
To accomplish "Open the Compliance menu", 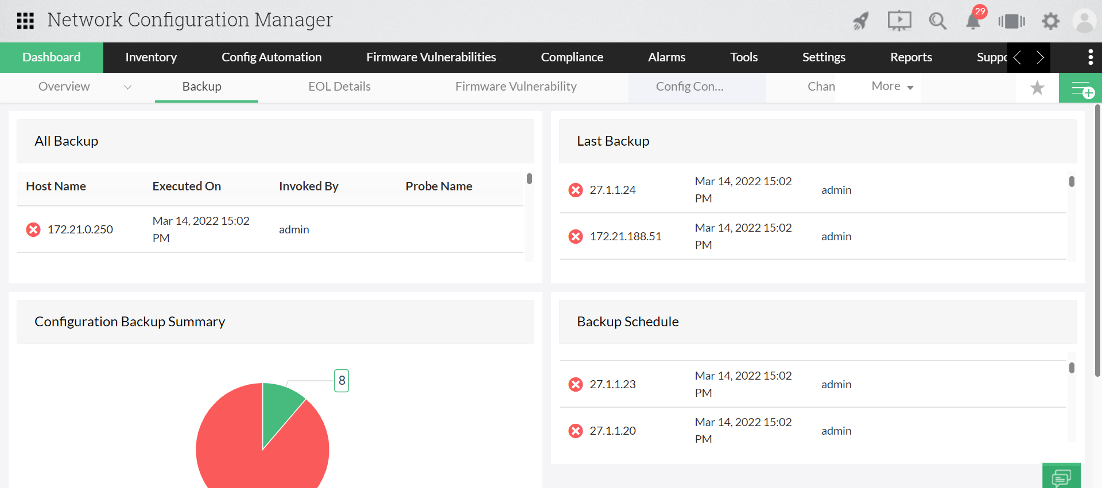I will click(x=572, y=57).
